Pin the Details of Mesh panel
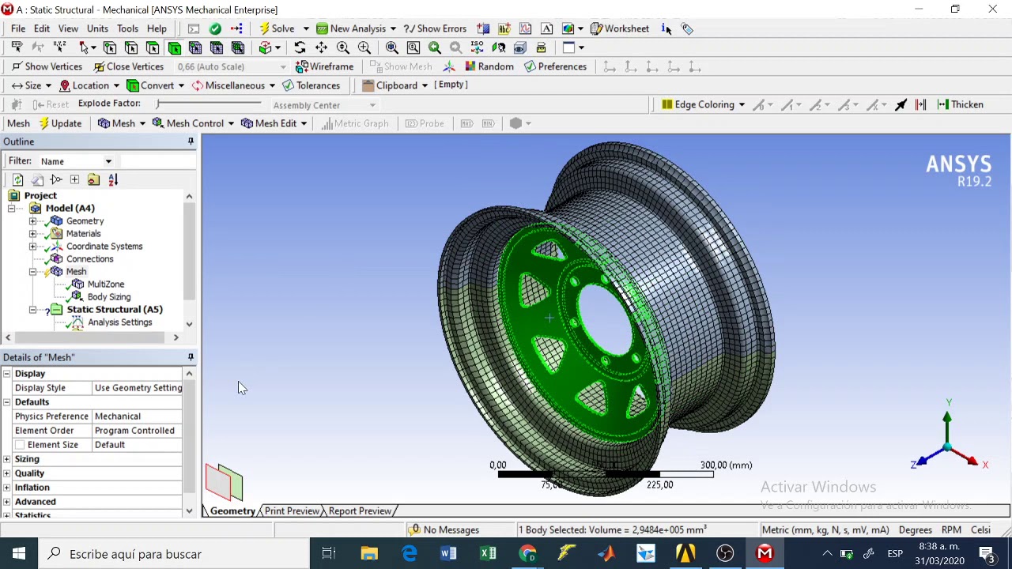Image resolution: width=1012 pixels, height=569 pixels. point(191,357)
